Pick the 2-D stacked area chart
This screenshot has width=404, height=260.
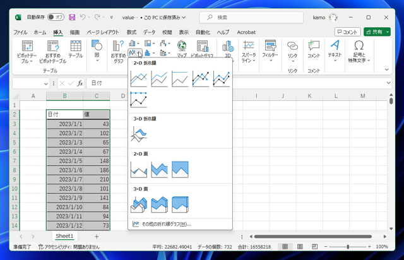coord(159,169)
